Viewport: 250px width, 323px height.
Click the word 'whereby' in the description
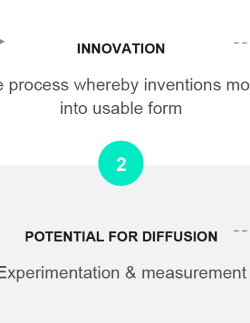click(106, 86)
